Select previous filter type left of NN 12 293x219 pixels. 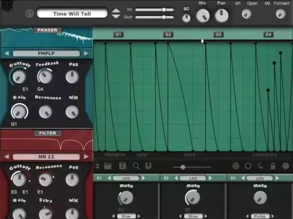pos(7,157)
